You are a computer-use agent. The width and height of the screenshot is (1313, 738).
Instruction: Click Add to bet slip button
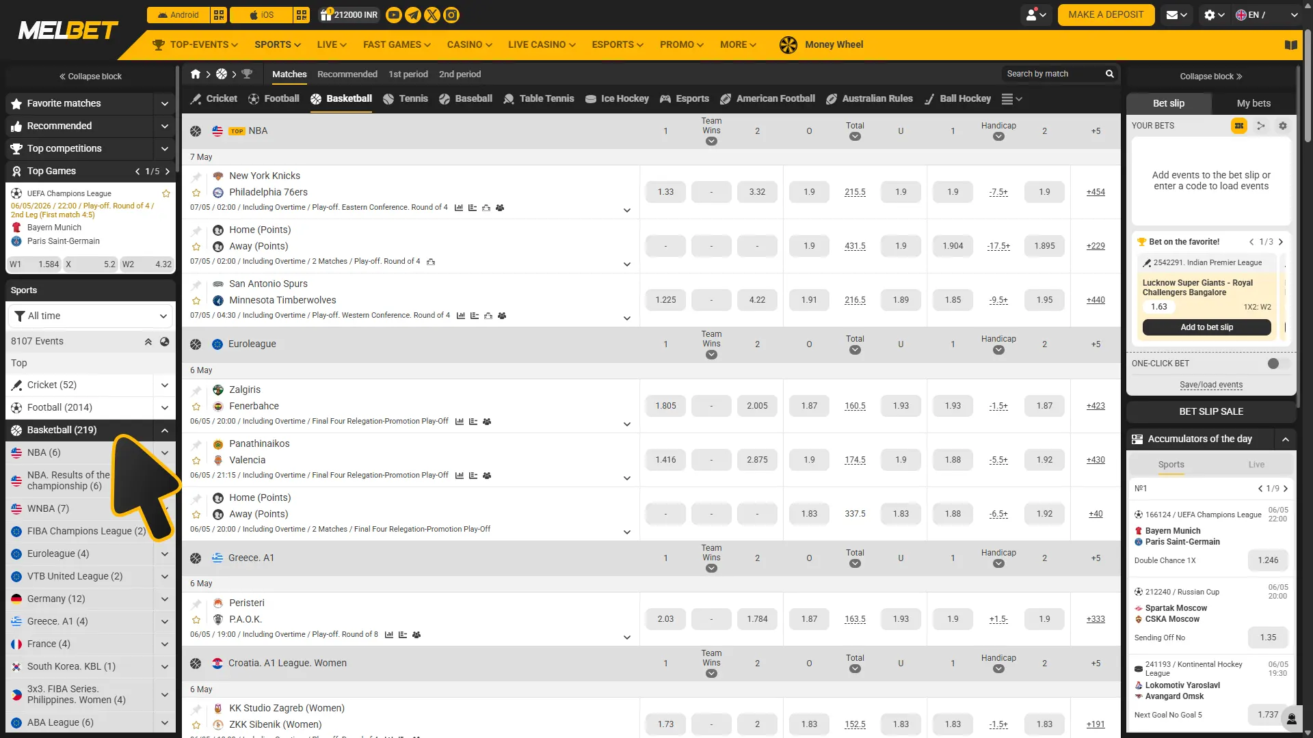pos(1206,328)
